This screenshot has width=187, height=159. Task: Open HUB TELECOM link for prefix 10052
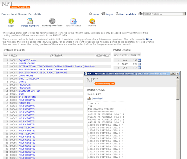pyautogui.click(x=27, y=134)
